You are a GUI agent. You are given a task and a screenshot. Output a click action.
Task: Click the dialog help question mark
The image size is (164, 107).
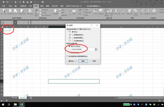[x=91, y=25]
